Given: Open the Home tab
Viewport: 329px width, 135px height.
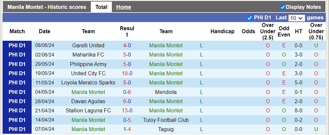Looking at the screenshot, I should (123, 7).
